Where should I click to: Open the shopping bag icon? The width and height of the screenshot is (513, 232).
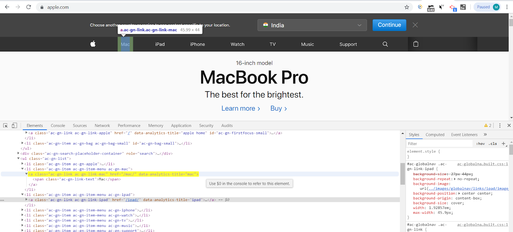(416, 44)
